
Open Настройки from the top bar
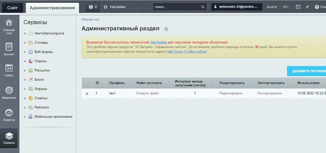pyautogui.click(x=115, y=7)
